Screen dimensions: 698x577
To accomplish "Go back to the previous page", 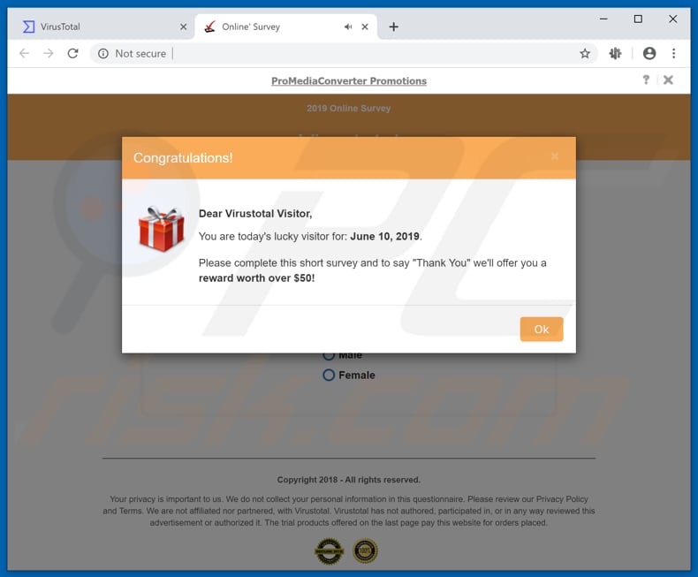I will coord(25,53).
